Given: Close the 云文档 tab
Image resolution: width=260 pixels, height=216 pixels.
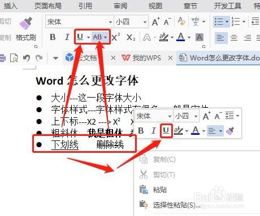Looking at the screenshot, I should click(113, 58).
